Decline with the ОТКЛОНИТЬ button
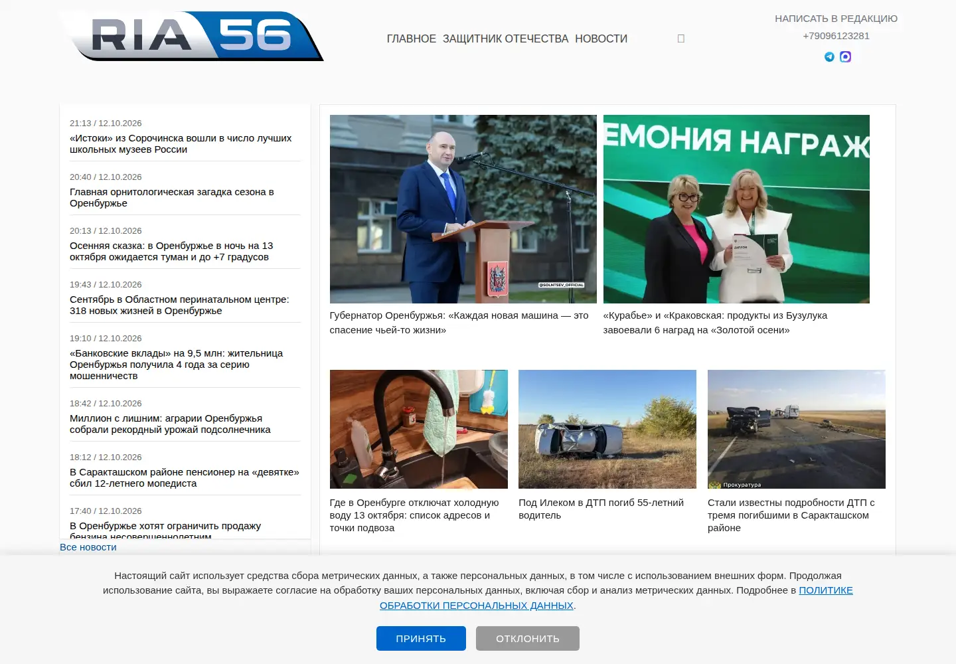 pyautogui.click(x=528, y=639)
